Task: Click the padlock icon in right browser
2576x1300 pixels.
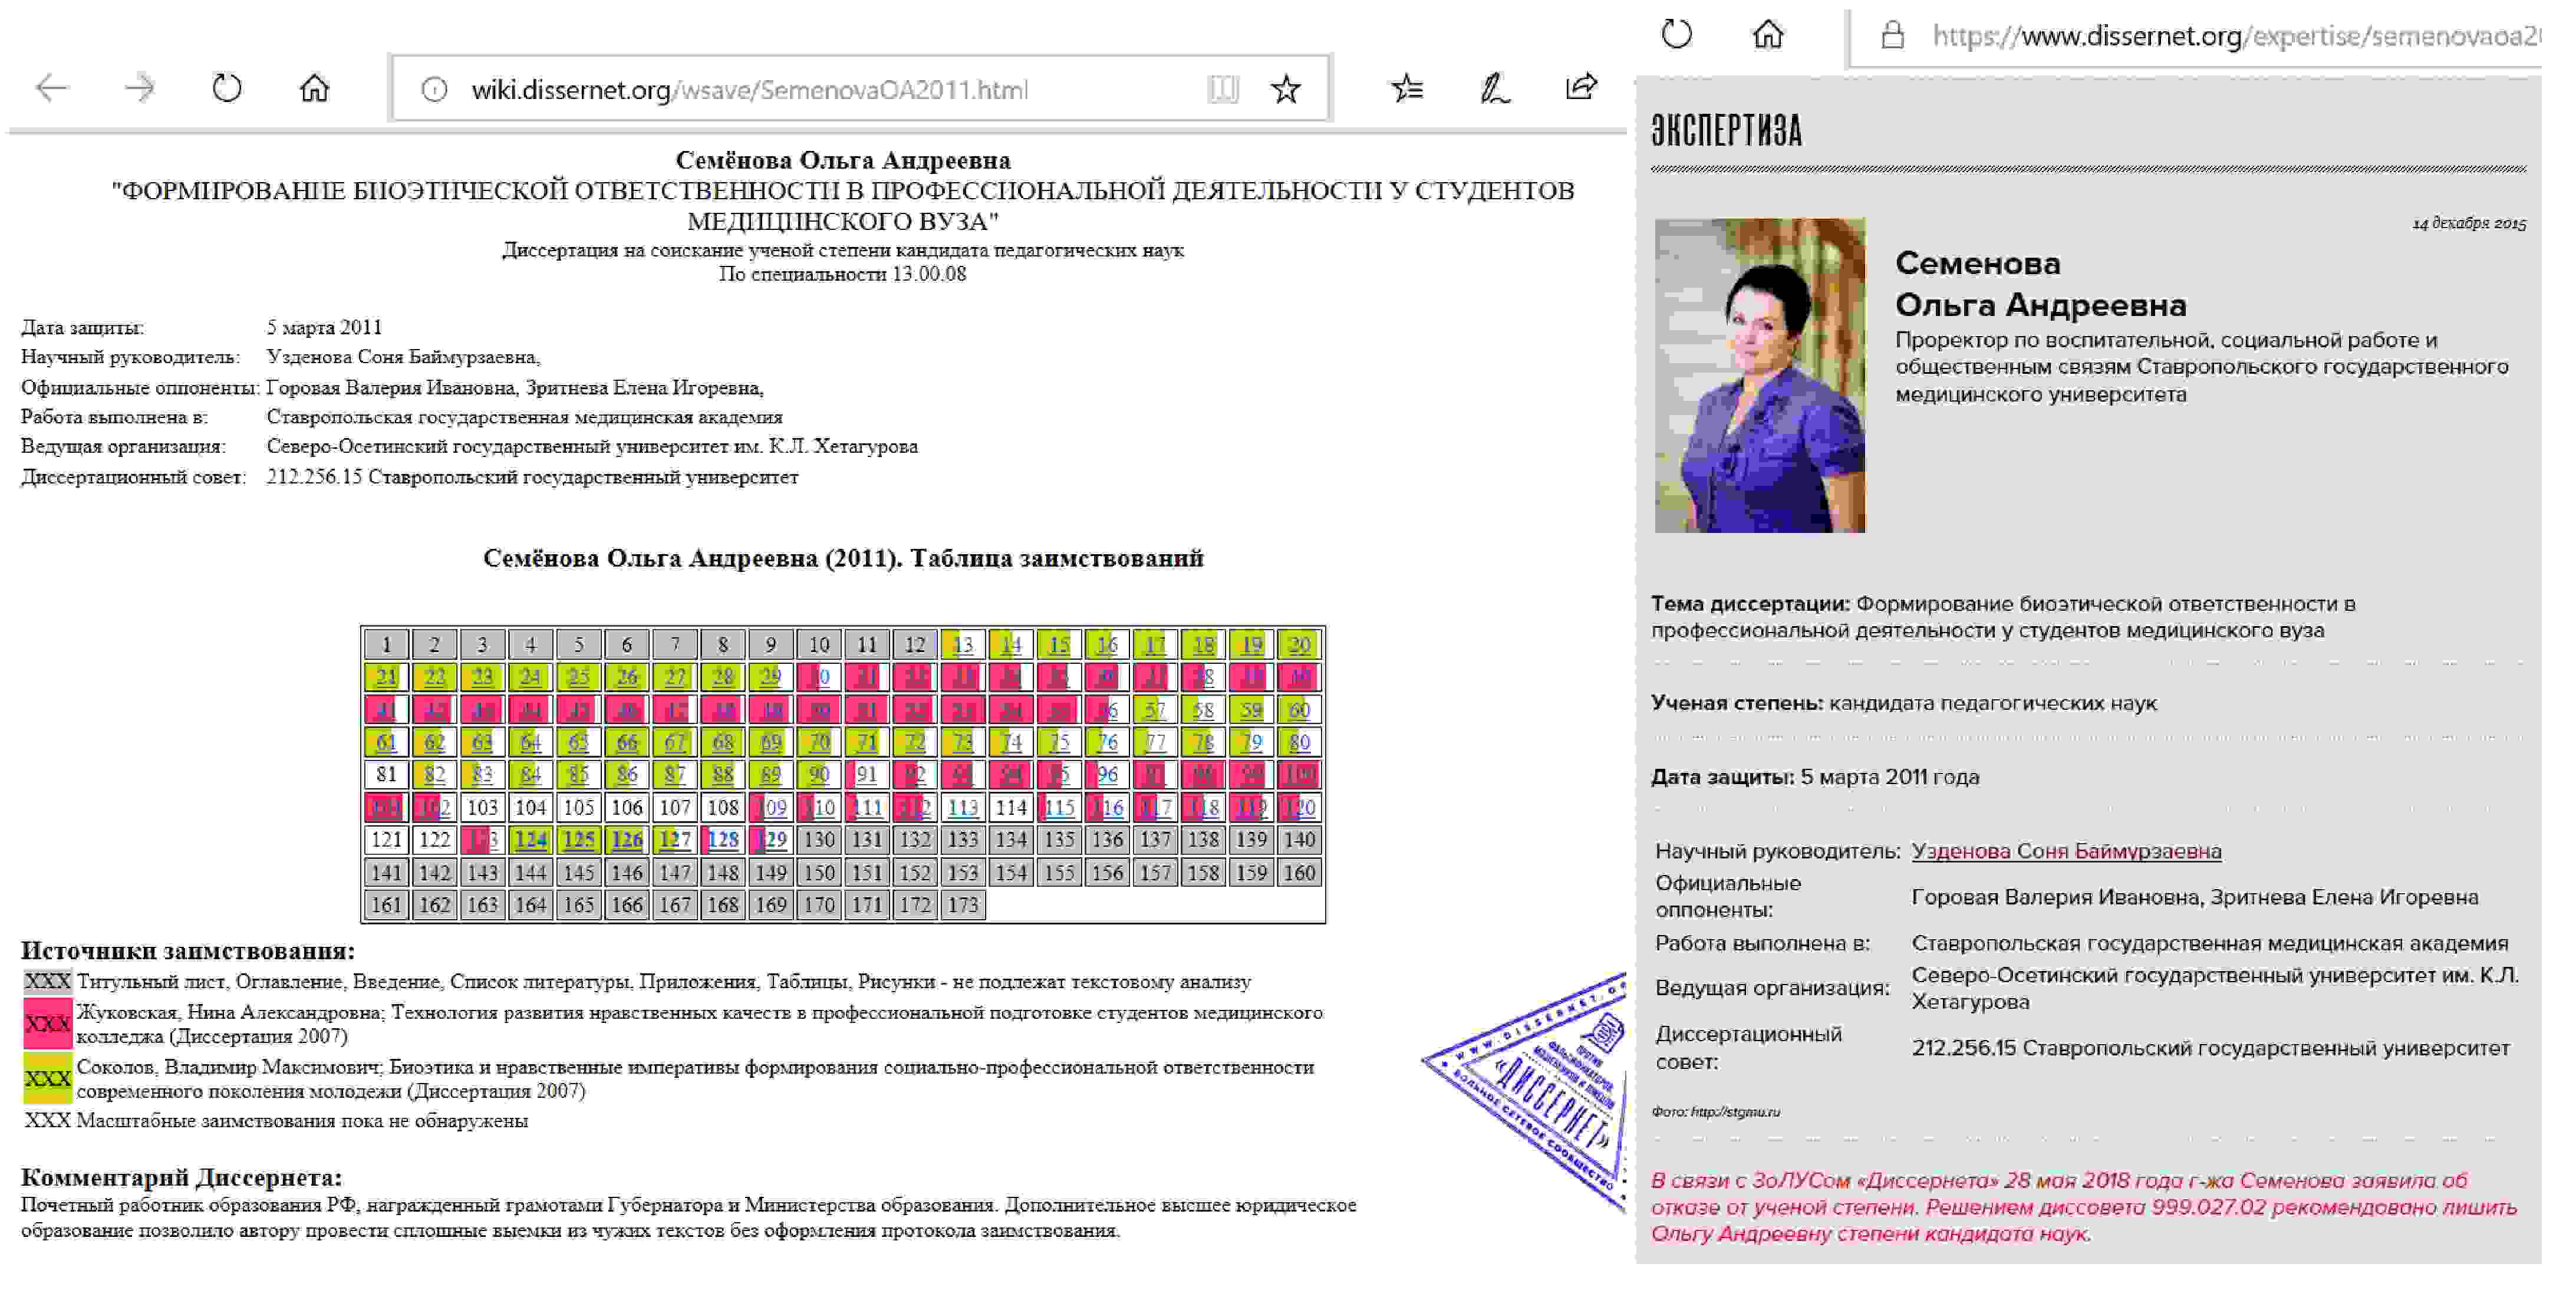Action: click(x=1892, y=36)
